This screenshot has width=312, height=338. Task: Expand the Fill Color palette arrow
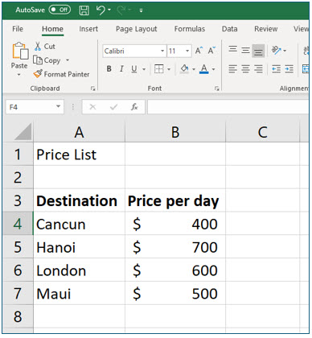tap(194, 69)
